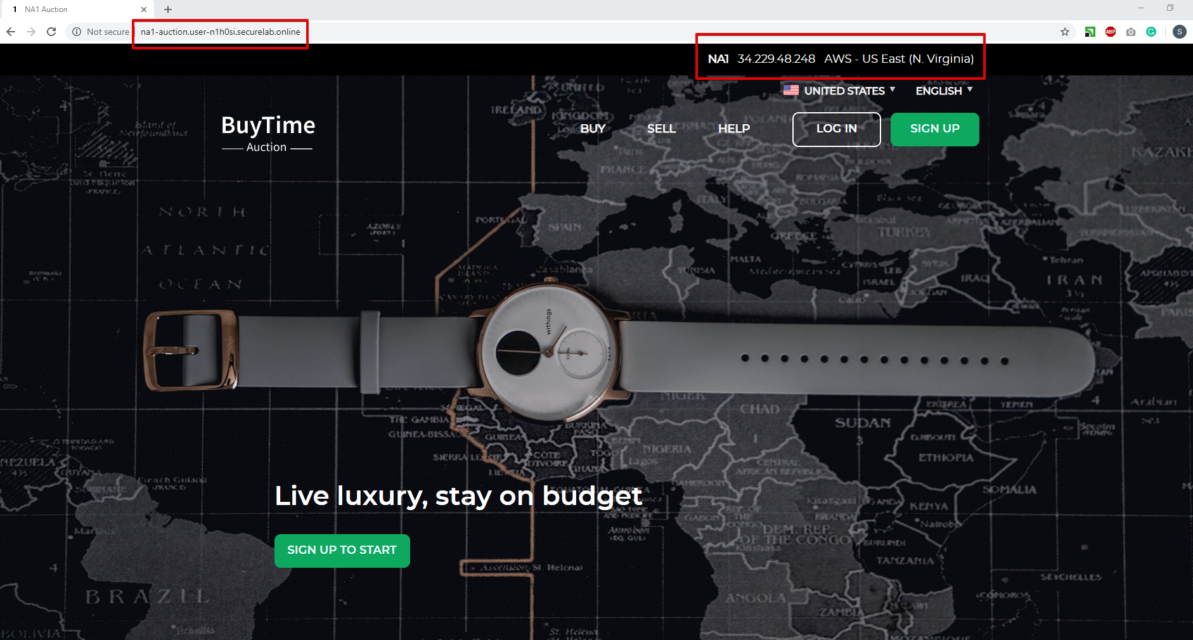The width and height of the screenshot is (1193, 640).
Task: Click the camera screenshot extension icon
Action: (x=1131, y=32)
